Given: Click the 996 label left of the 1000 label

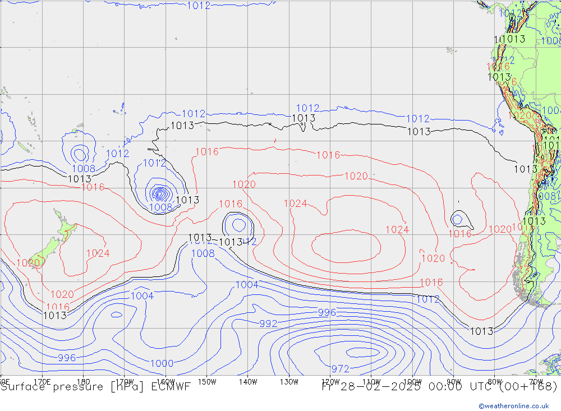Looking at the screenshot, I should pos(67,358).
